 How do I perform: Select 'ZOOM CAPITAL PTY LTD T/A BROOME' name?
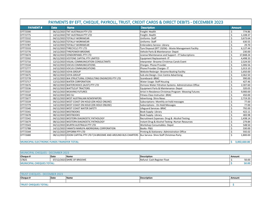(x=102, y=135)
